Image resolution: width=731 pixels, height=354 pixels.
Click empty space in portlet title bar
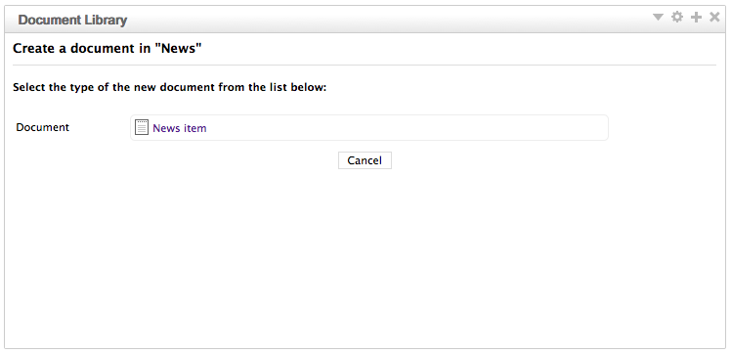(x=387, y=20)
